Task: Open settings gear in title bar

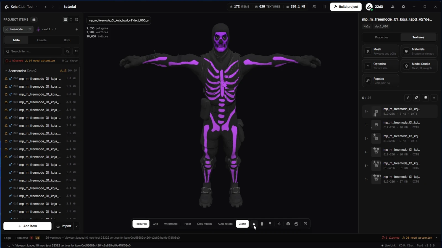Action: pos(403,7)
